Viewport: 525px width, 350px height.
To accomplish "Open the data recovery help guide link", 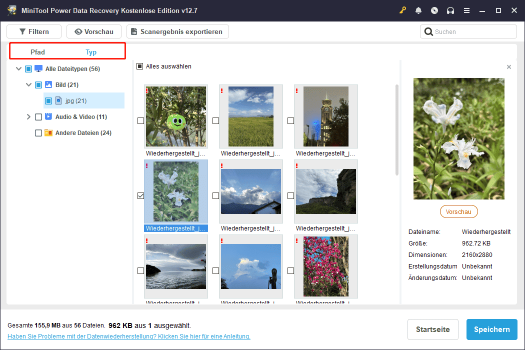I will click(129, 336).
